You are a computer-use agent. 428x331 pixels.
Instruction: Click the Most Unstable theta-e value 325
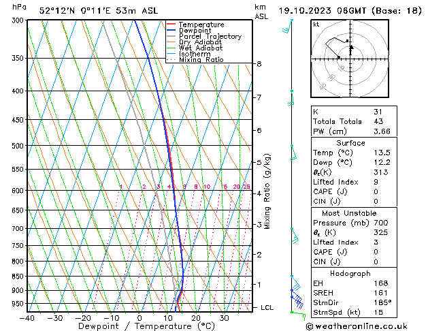point(381,232)
